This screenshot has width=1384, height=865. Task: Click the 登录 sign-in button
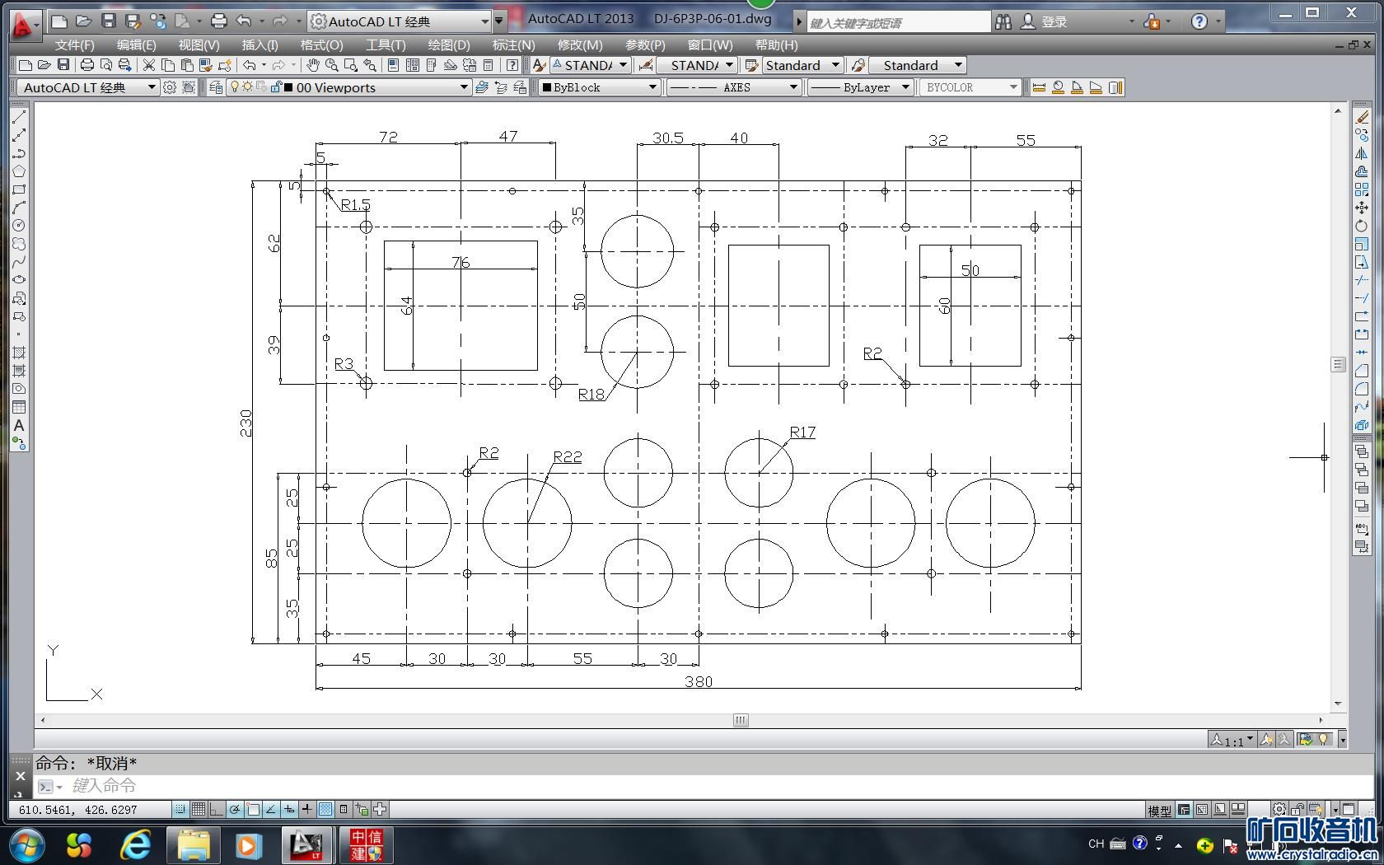click(x=1053, y=22)
